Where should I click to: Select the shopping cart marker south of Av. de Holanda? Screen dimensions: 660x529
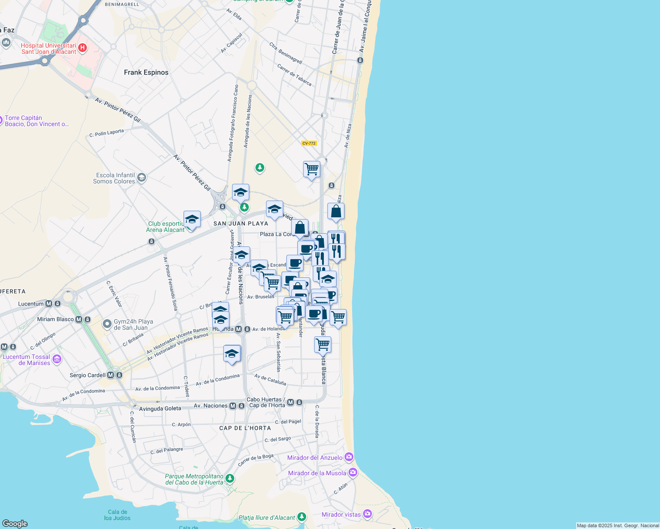[322, 346]
